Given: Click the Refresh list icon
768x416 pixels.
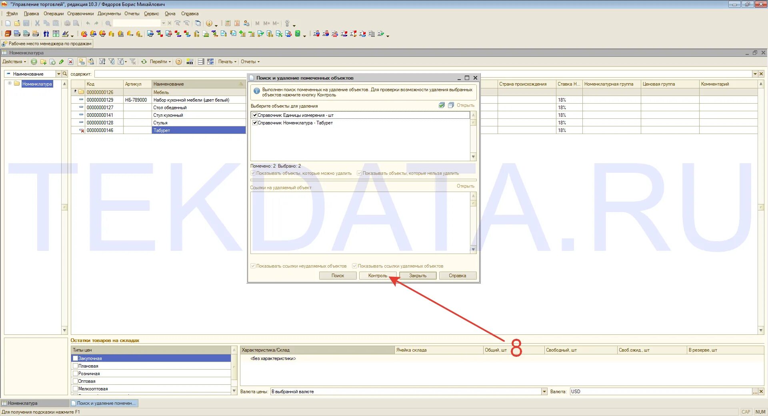Looking at the screenshot, I should tap(144, 62).
